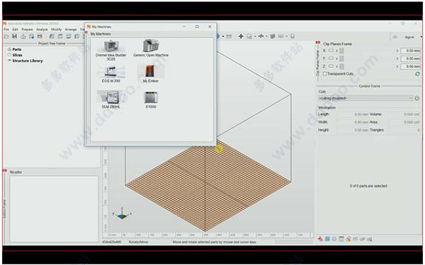
Task: Click the Save disk icon in toolbar
Action: pos(15,36)
